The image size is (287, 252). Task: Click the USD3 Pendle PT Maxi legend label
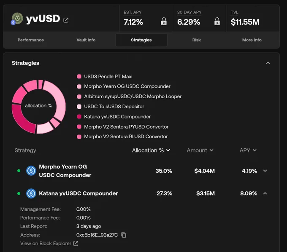point(108,76)
